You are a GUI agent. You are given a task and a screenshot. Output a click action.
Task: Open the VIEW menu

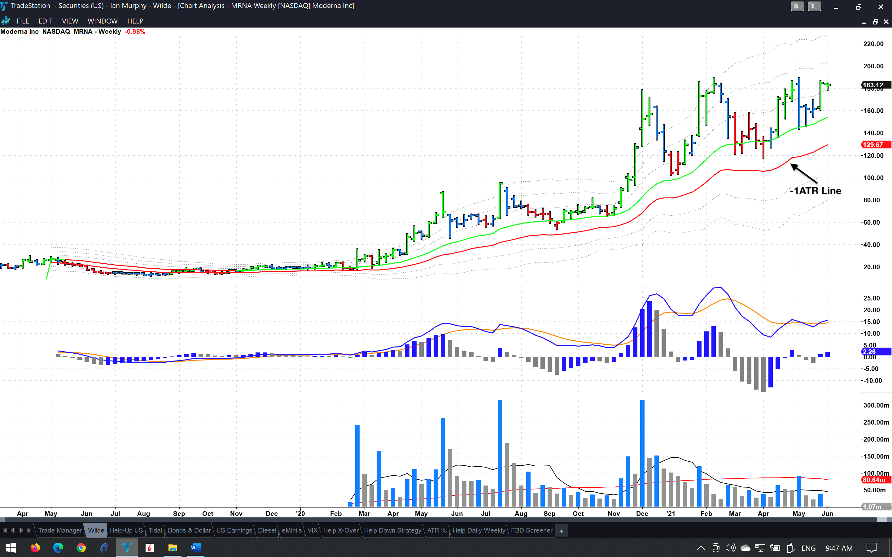(70, 21)
